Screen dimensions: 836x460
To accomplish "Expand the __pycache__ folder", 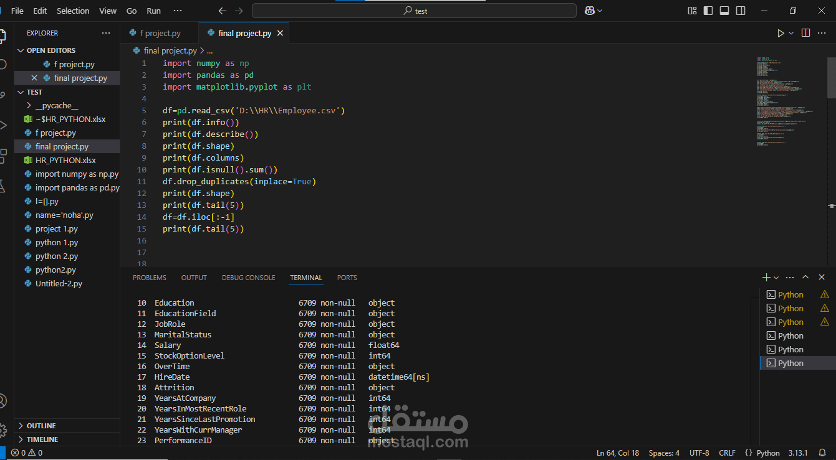I will tap(29, 105).
